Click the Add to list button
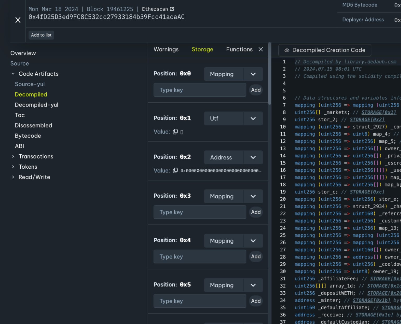 [41, 35]
